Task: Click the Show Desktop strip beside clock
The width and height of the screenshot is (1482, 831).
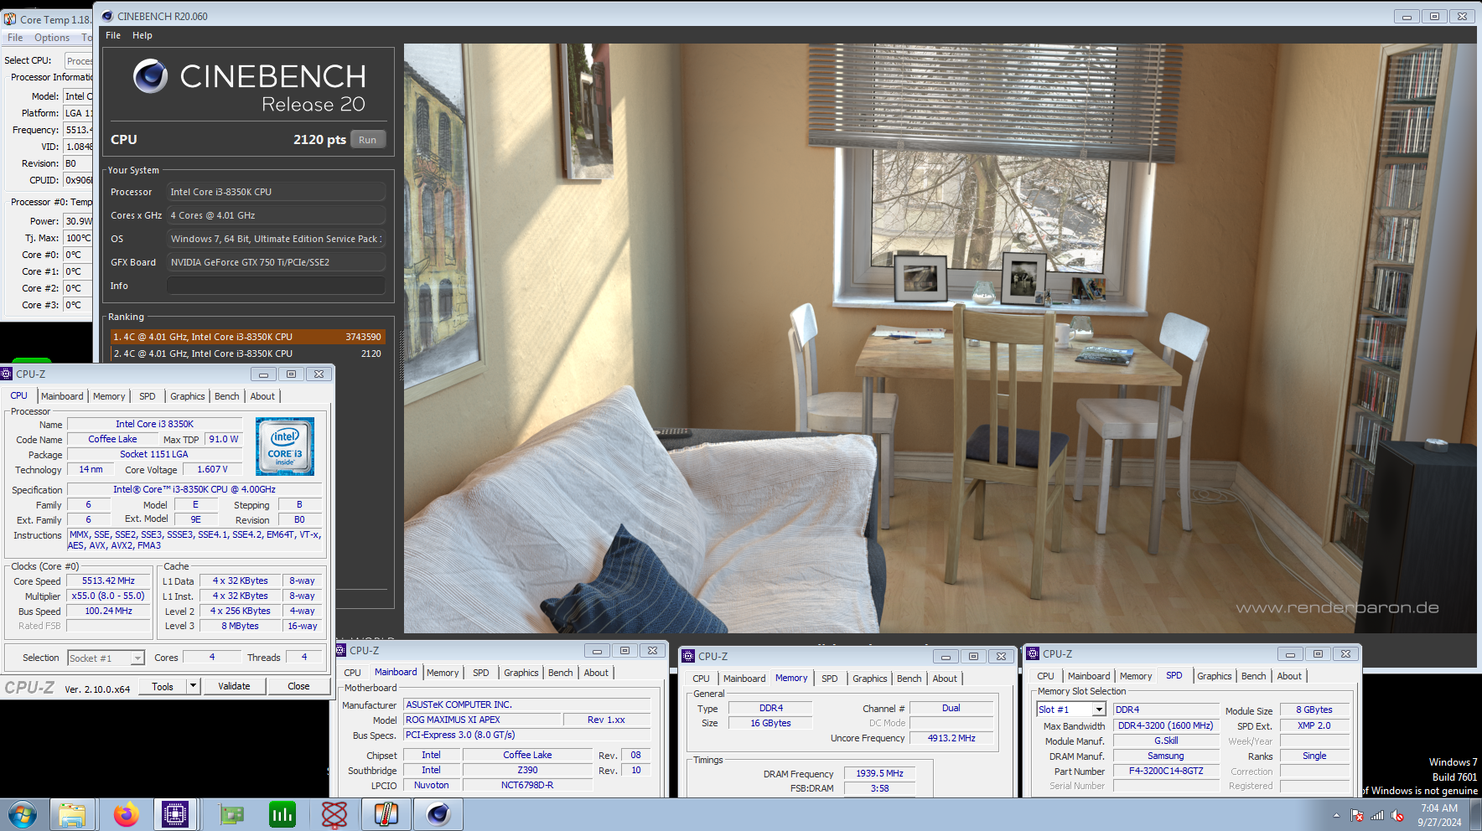Action: [1476, 814]
